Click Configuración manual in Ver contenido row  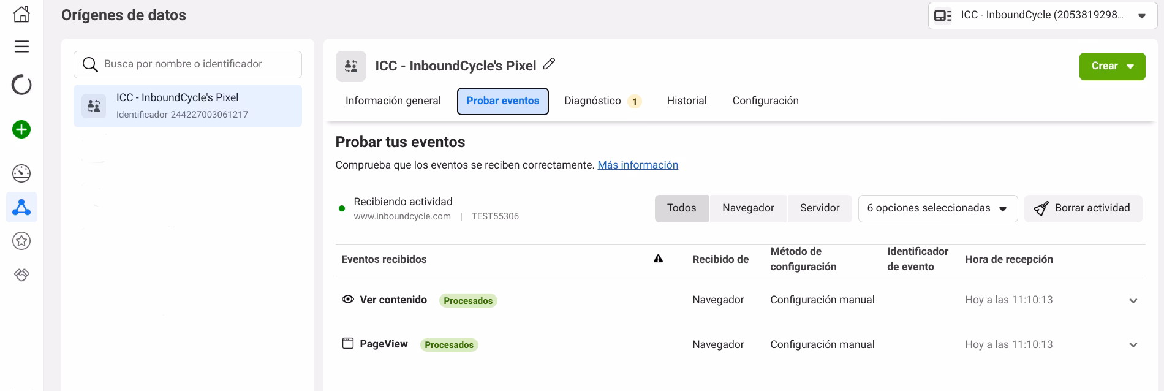[x=822, y=300]
